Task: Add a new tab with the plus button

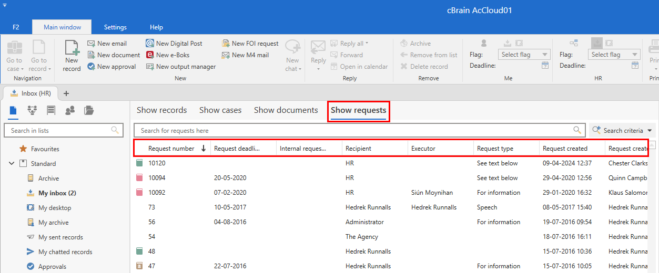Action: [x=66, y=93]
